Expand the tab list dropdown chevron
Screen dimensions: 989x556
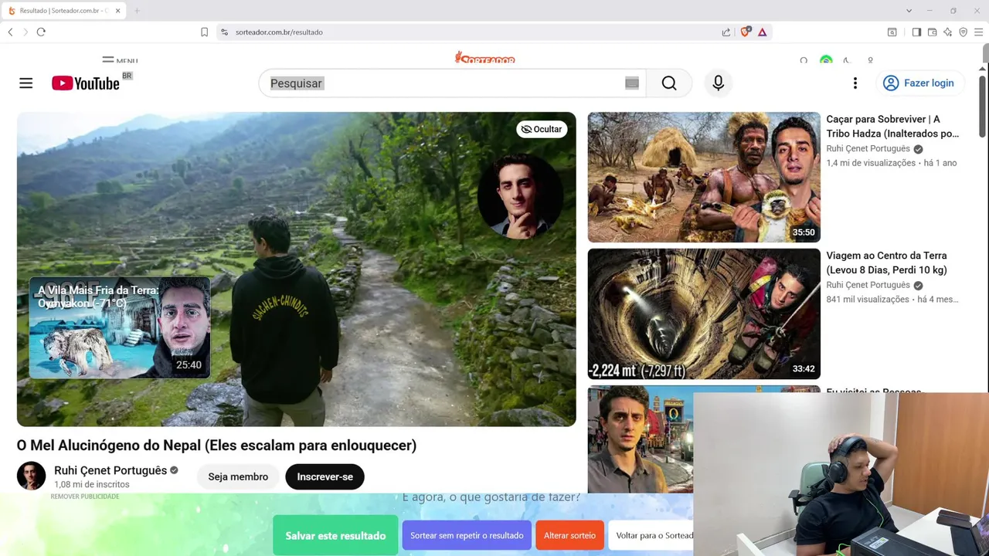point(909,11)
